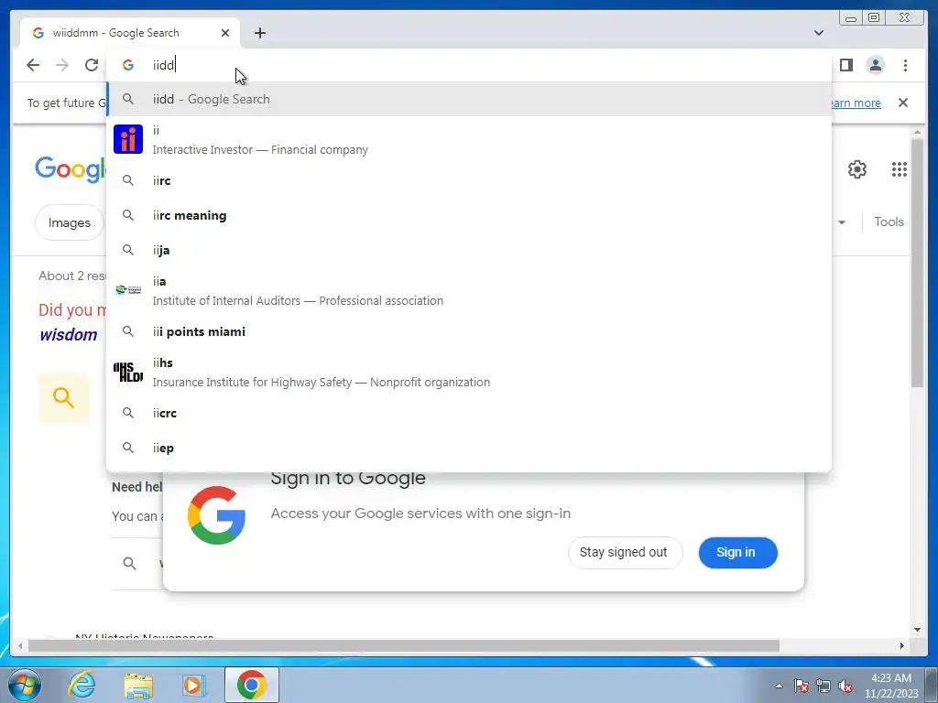The width and height of the screenshot is (938, 703).
Task: Pick the 'iicrc' suggestion
Action: (468, 413)
